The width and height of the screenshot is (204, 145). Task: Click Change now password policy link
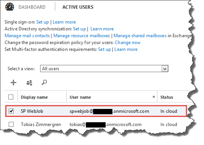128,43
